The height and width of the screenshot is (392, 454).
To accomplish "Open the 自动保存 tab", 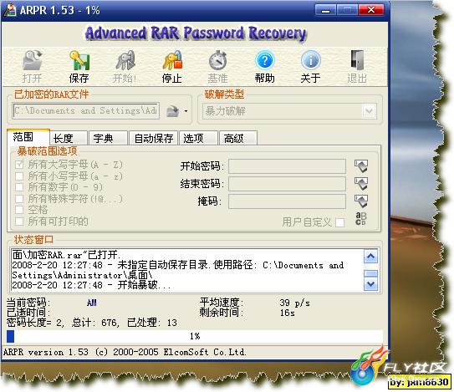I will pos(154,139).
